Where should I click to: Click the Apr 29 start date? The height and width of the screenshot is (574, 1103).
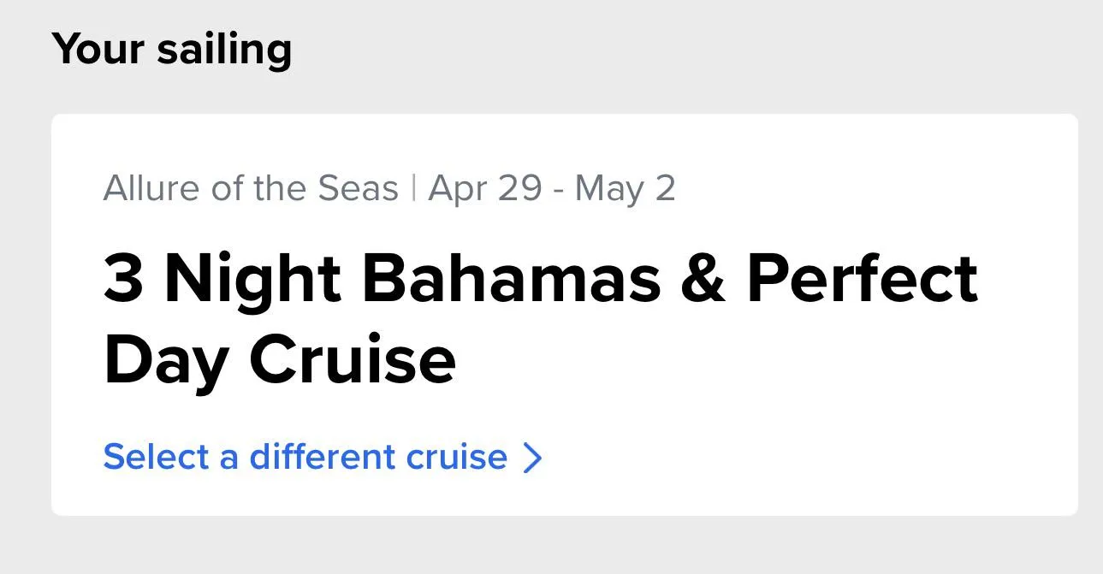coord(484,188)
